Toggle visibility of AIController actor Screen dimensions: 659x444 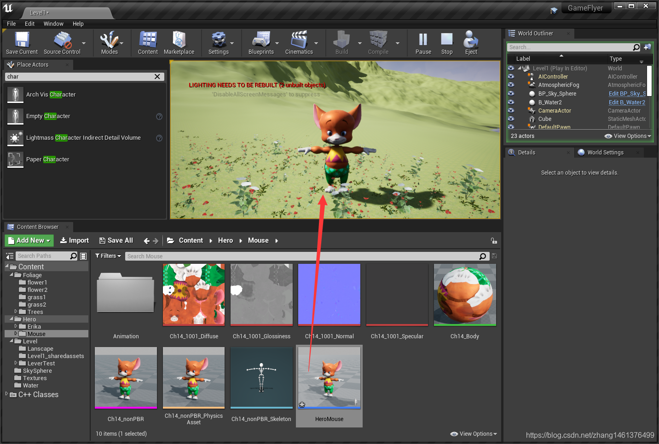click(x=511, y=77)
